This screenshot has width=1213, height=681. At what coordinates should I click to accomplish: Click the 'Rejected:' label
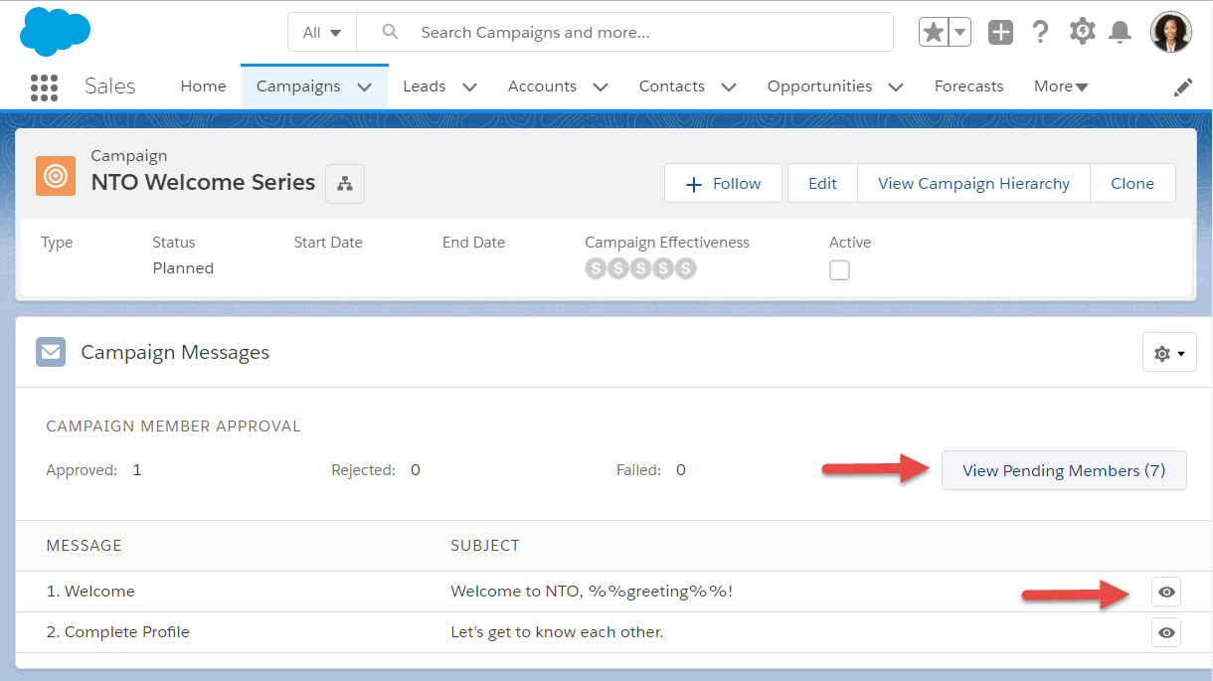pyautogui.click(x=364, y=470)
